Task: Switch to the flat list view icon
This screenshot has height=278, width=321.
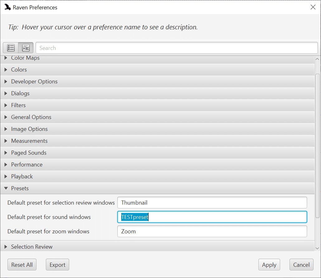Action: tap(11, 48)
